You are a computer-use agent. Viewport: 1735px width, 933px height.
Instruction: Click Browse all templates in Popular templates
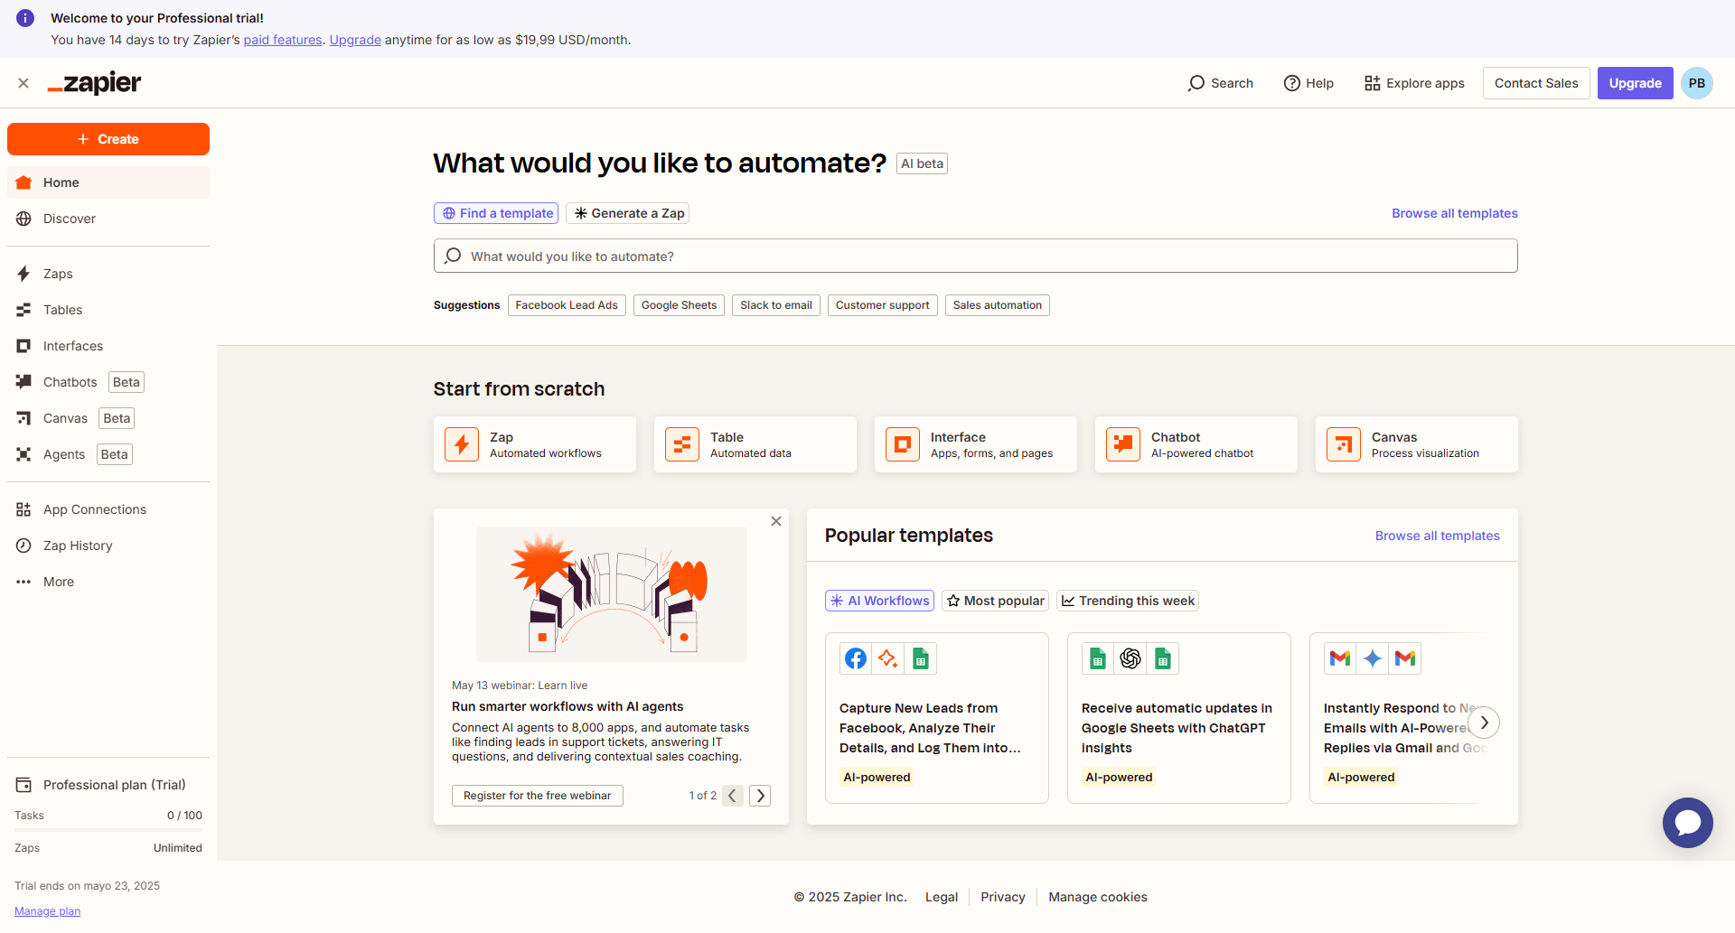1437,536
